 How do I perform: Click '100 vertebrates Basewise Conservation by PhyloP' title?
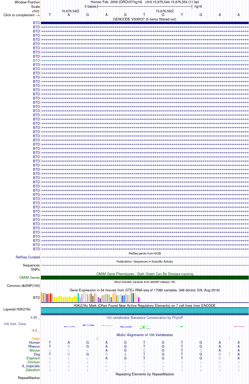coord(145,318)
